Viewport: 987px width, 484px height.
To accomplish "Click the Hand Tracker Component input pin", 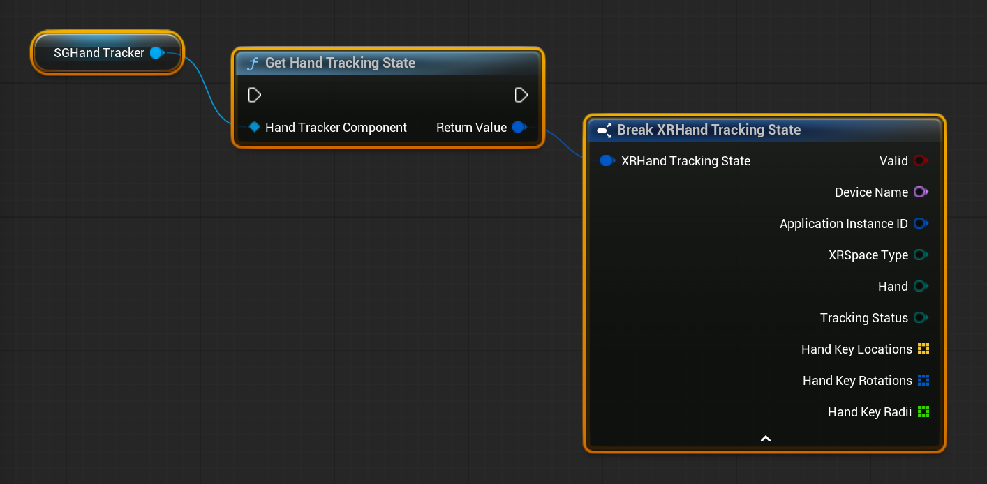I will [x=254, y=127].
